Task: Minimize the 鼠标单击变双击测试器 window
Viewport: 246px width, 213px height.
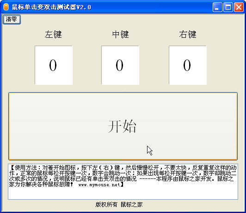Action: pyautogui.click(x=217, y=7)
